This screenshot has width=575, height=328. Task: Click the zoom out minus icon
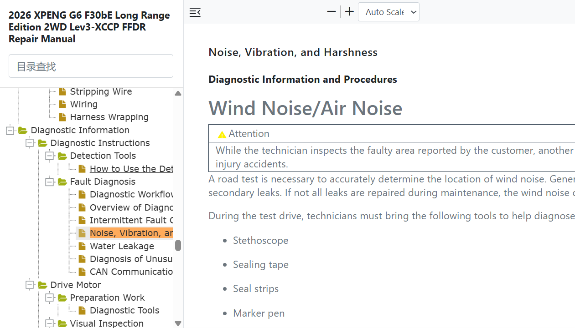click(x=332, y=12)
